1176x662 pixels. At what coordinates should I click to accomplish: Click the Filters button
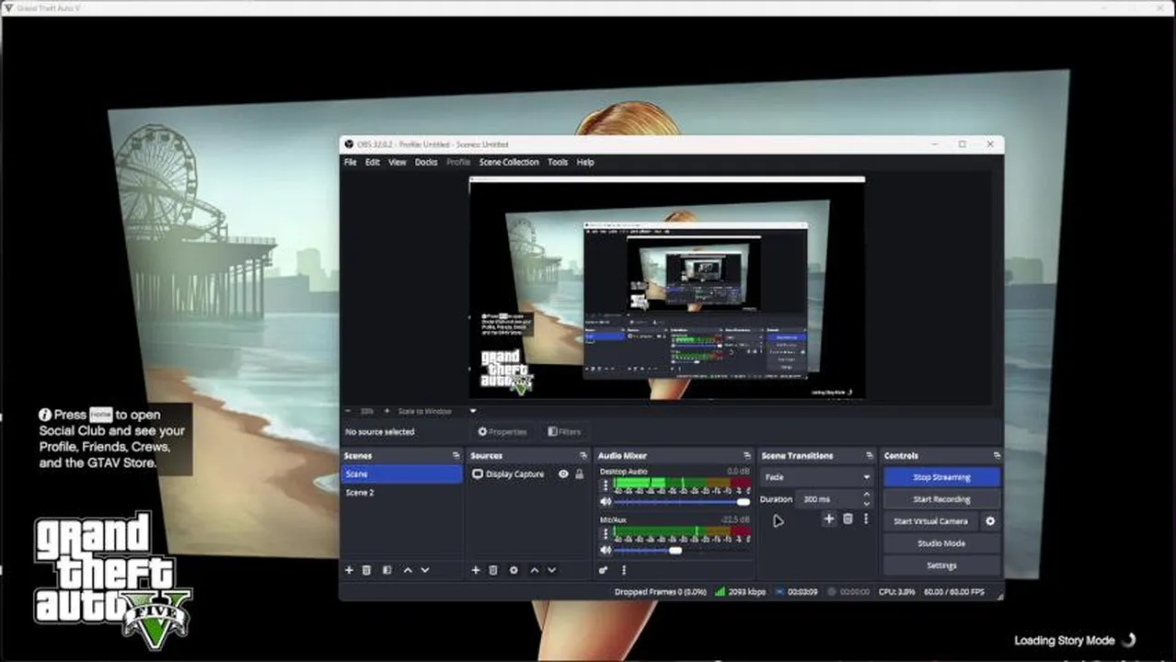pos(564,431)
